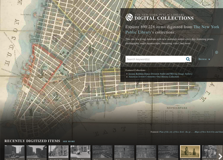The height and width of the screenshot is (160, 223).
Task: Expand the Browse dropdown
Action: click(x=204, y=59)
